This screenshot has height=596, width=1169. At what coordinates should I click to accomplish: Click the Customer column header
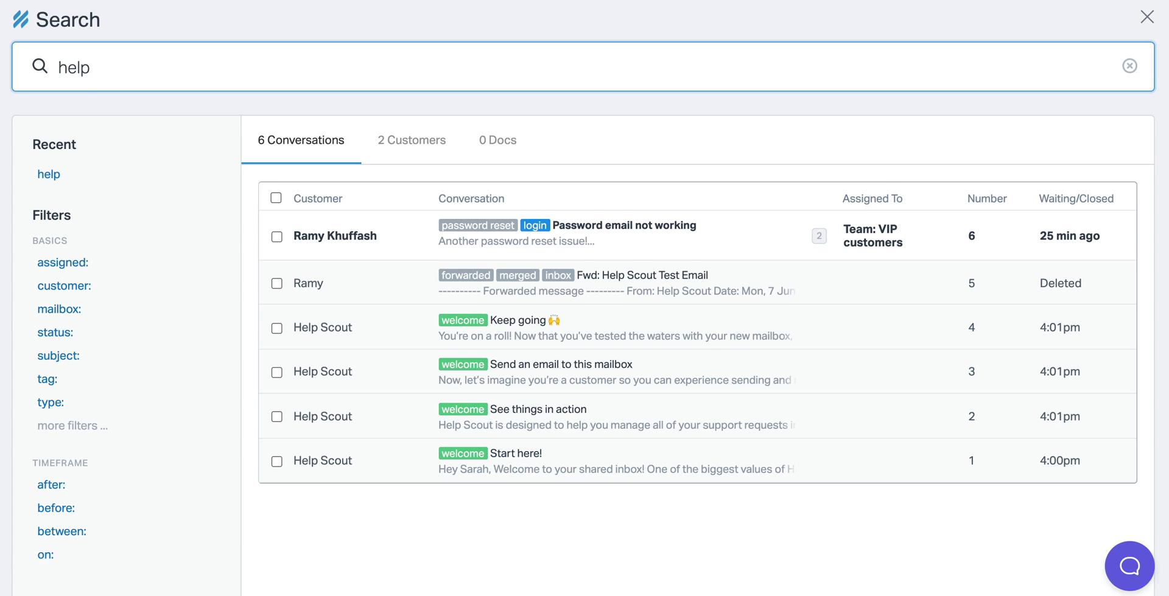[318, 198]
